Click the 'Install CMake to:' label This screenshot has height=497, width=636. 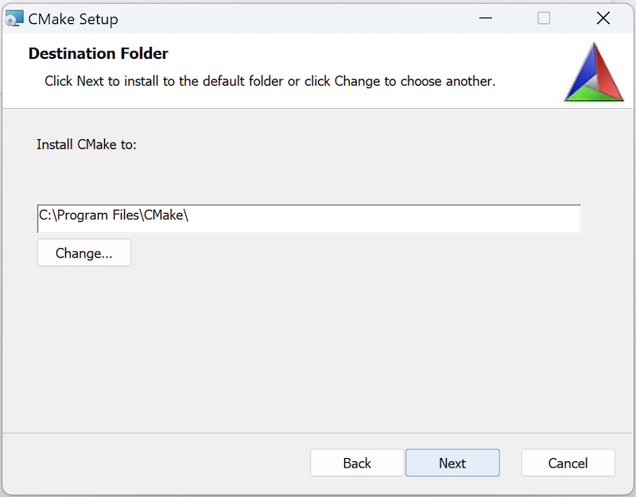[x=87, y=145]
